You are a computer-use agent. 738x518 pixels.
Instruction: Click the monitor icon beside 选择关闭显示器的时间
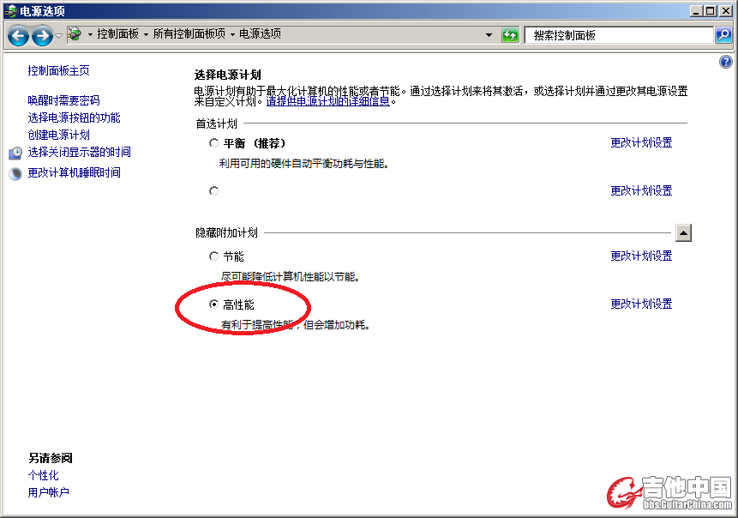[x=15, y=153]
